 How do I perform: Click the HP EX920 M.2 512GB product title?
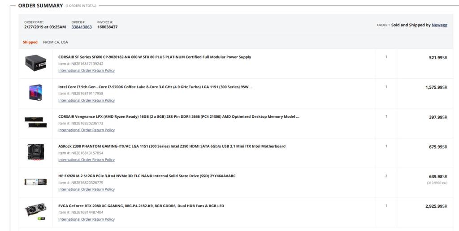pos(147,176)
